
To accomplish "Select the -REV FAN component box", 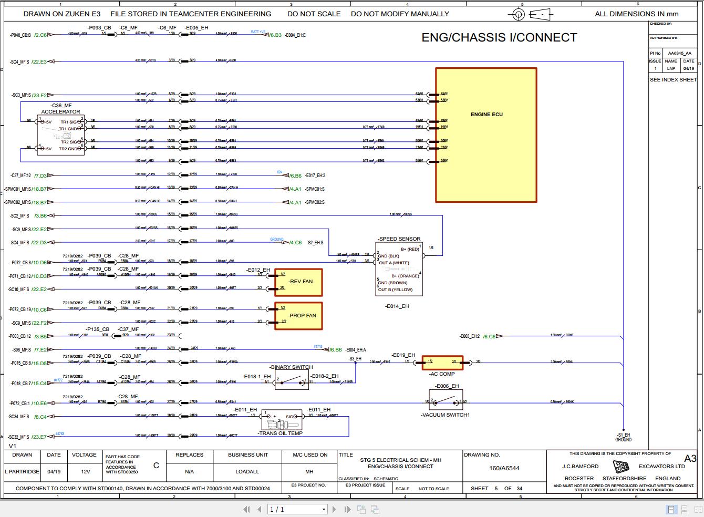I will point(298,282).
